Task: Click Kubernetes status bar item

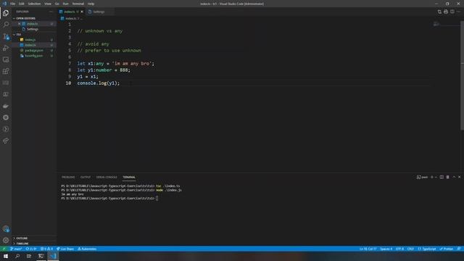Action: pyautogui.click(x=87, y=249)
